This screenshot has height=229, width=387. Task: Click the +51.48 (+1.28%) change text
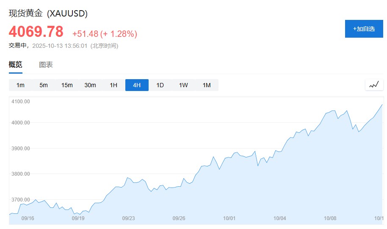[105, 34]
